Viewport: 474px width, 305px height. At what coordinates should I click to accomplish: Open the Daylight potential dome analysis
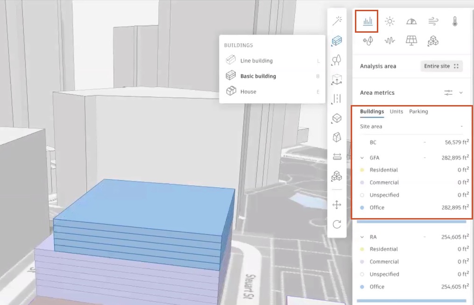pos(411,21)
